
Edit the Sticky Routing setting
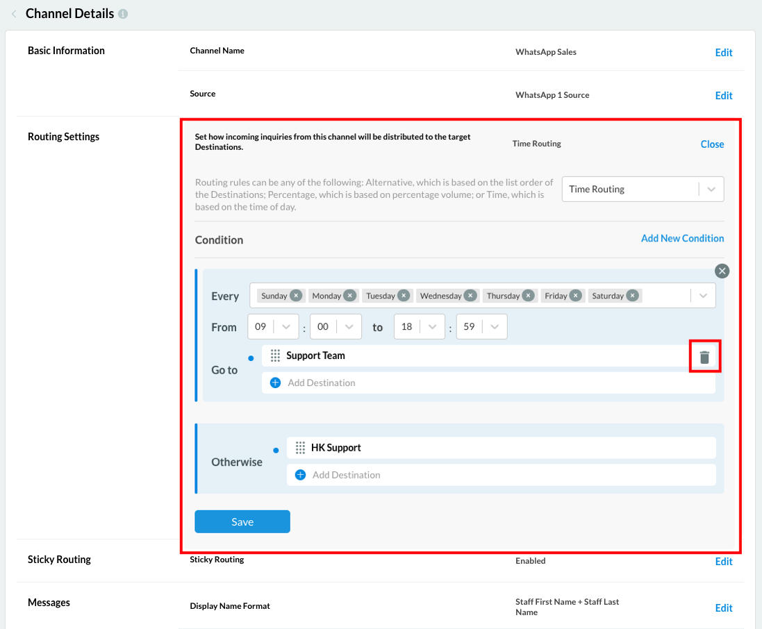click(x=724, y=562)
